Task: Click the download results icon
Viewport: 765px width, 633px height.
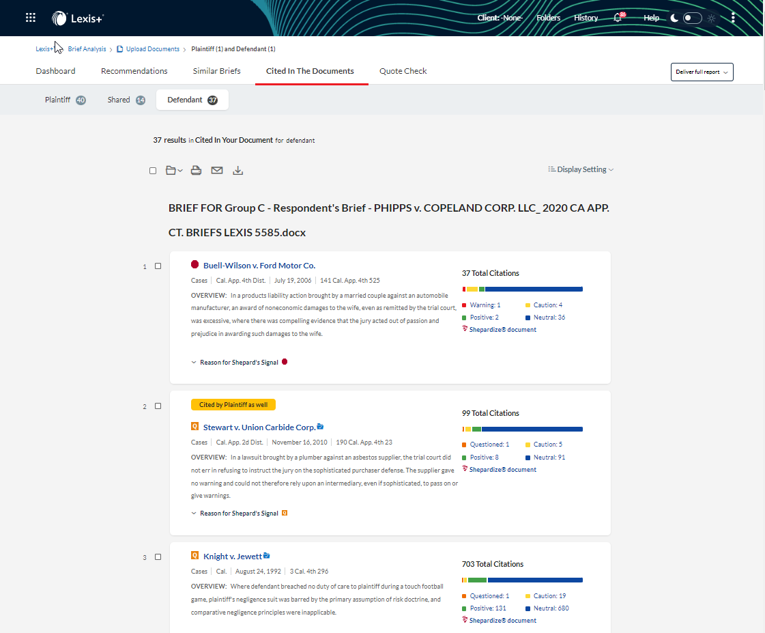Action: (x=237, y=170)
